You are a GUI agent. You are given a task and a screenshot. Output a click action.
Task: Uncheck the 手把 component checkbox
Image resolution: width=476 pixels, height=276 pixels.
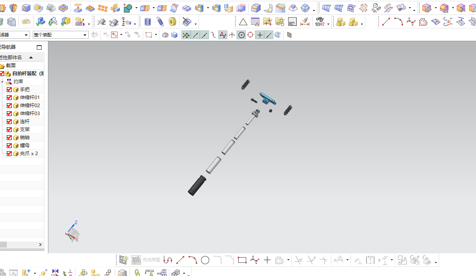point(9,90)
